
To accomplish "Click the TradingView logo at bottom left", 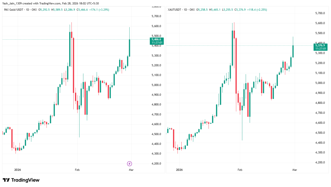I will click(x=21, y=180).
